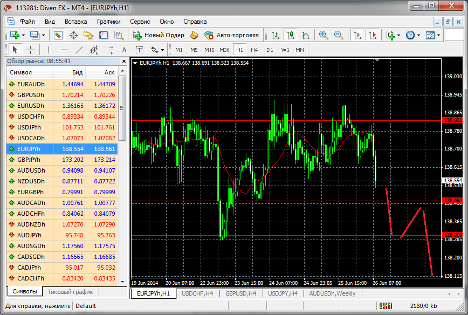The height and width of the screenshot is (315, 468).
Task: Select the text tool A
Action: point(125,50)
